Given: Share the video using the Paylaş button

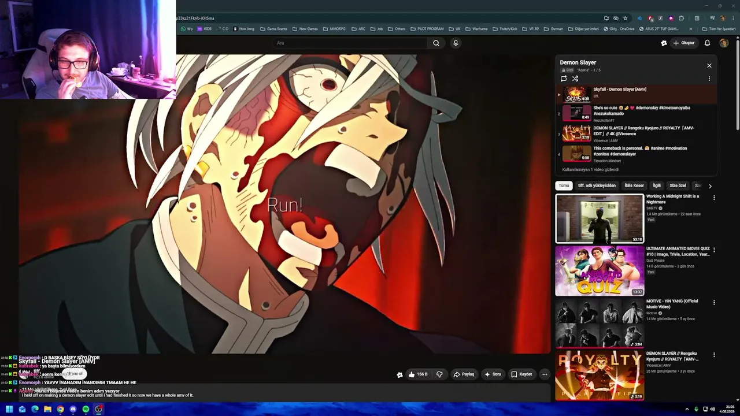Looking at the screenshot, I should pos(464,374).
